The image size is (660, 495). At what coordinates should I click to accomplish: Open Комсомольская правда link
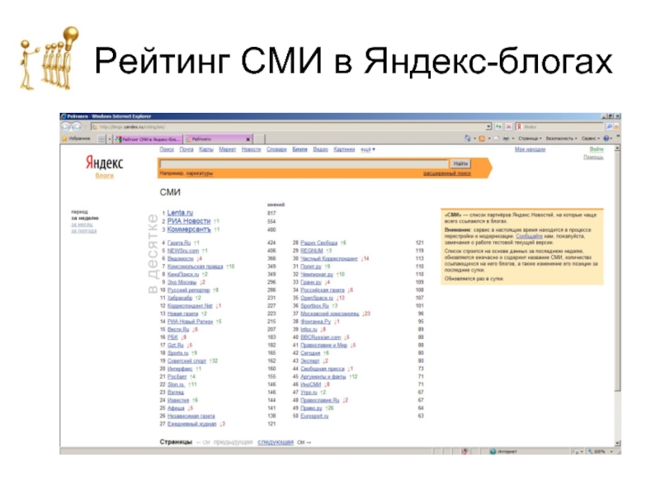pos(195,266)
